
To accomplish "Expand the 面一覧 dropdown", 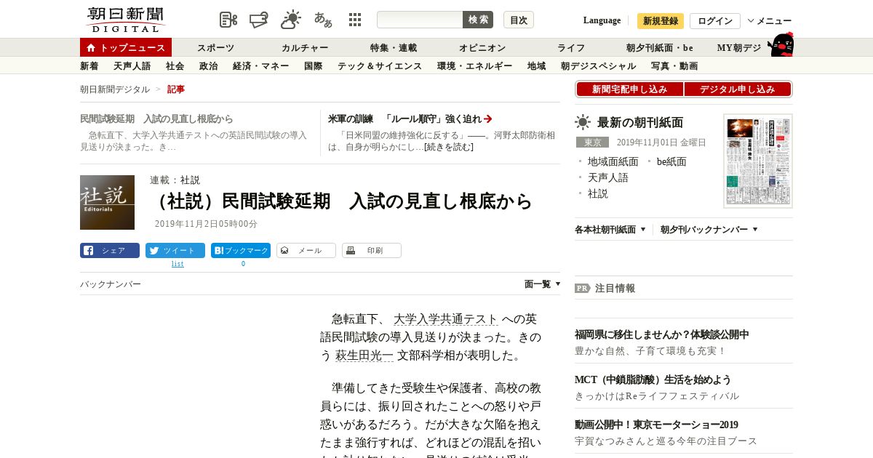I will point(543,284).
